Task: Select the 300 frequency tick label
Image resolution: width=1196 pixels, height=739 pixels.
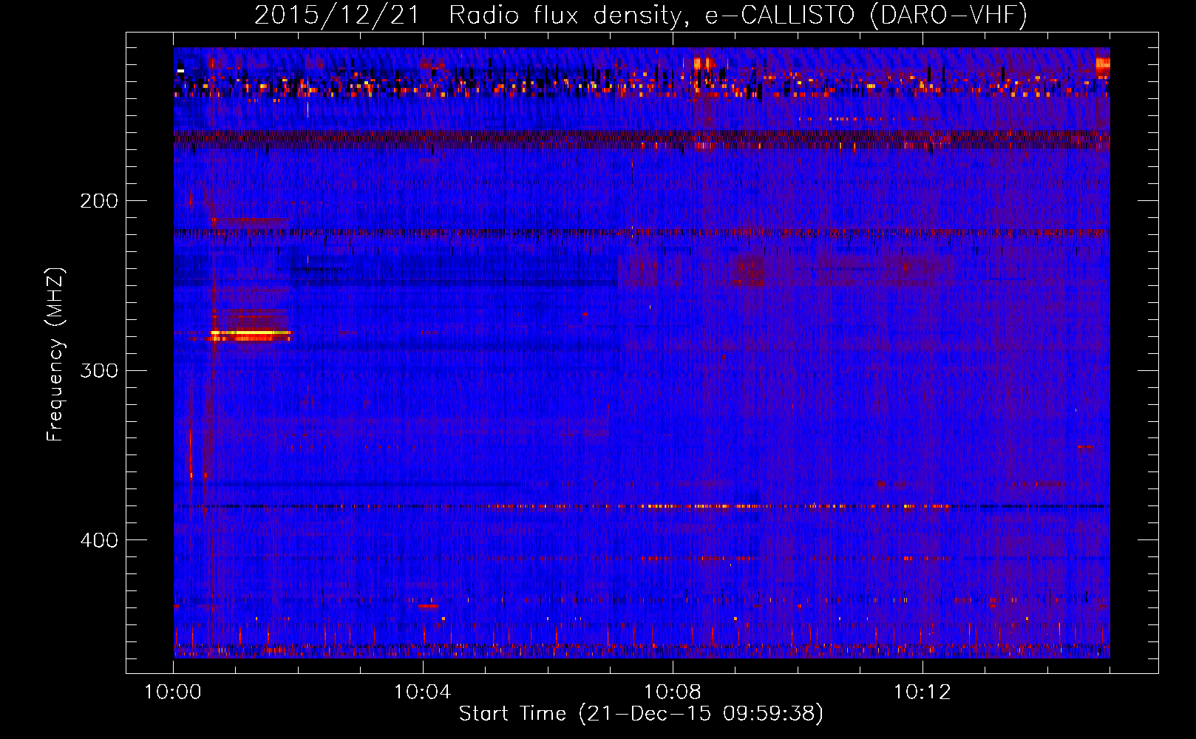Action: tap(99, 370)
